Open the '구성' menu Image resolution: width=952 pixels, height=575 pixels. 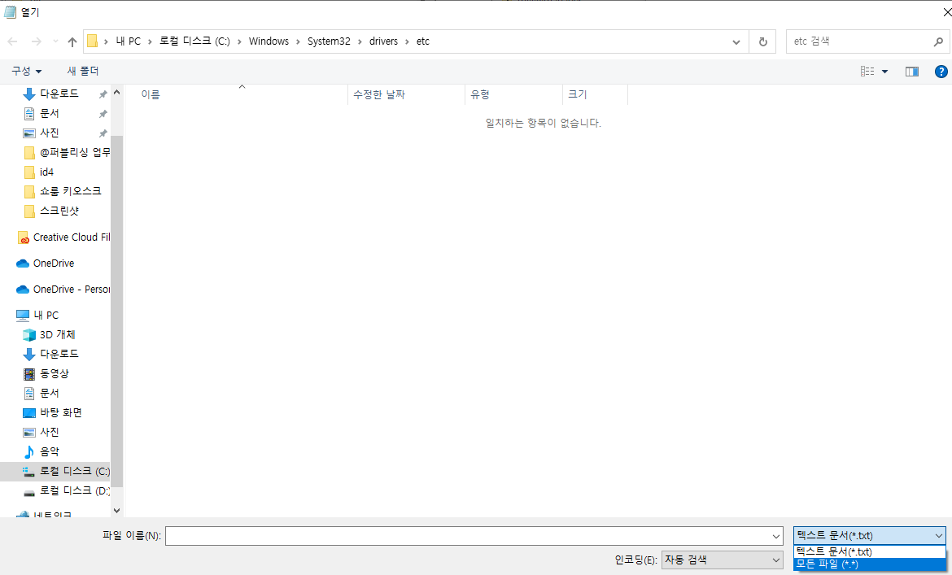point(27,71)
